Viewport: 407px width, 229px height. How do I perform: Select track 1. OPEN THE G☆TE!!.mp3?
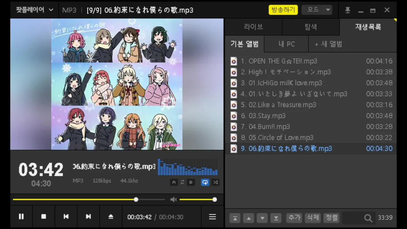coord(311,61)
